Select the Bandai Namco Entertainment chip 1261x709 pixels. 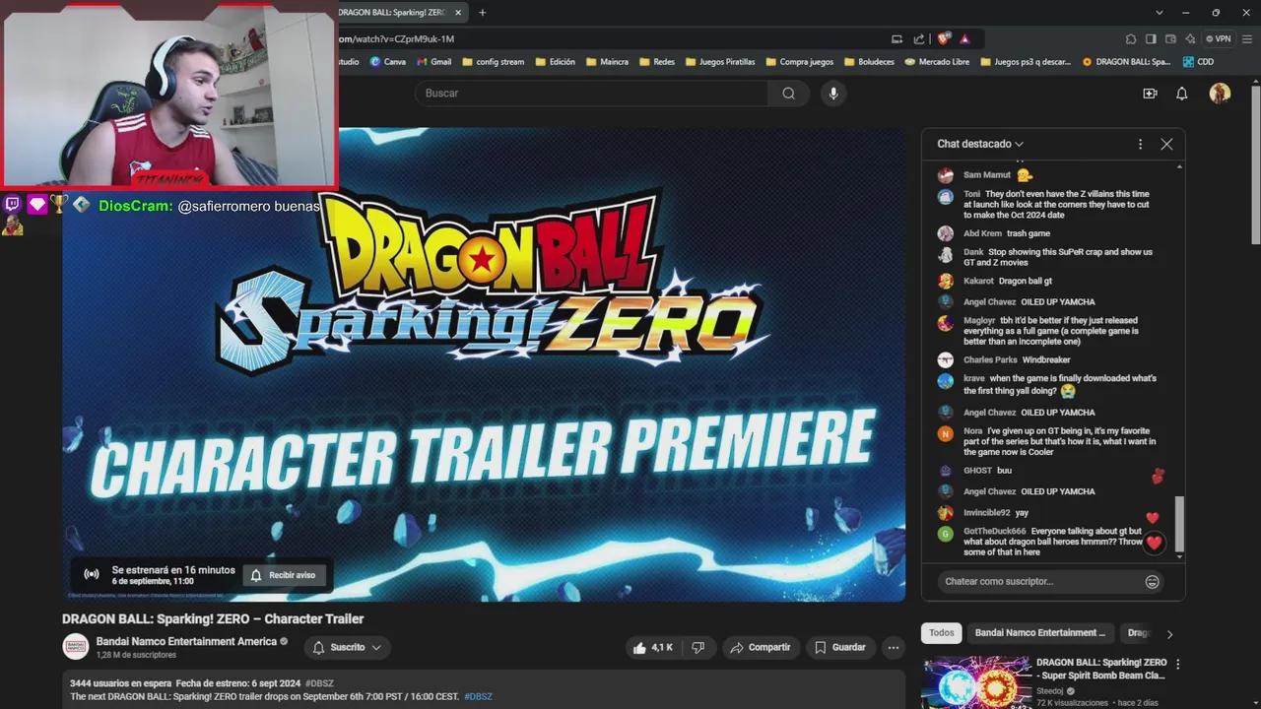coord(1039,633)
